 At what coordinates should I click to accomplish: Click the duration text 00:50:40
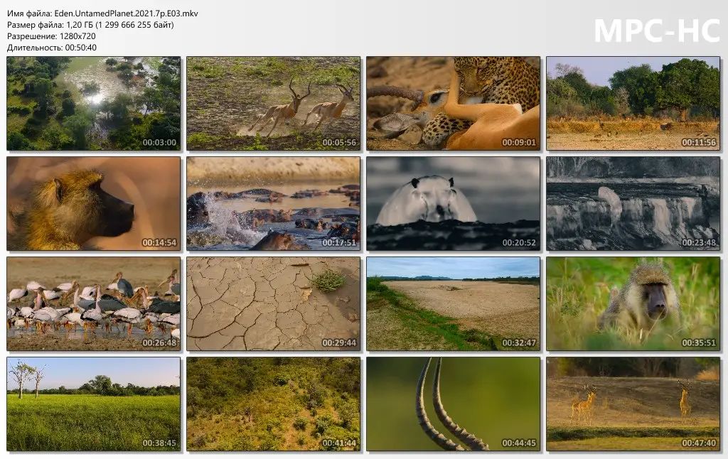[x=81, y=48]
